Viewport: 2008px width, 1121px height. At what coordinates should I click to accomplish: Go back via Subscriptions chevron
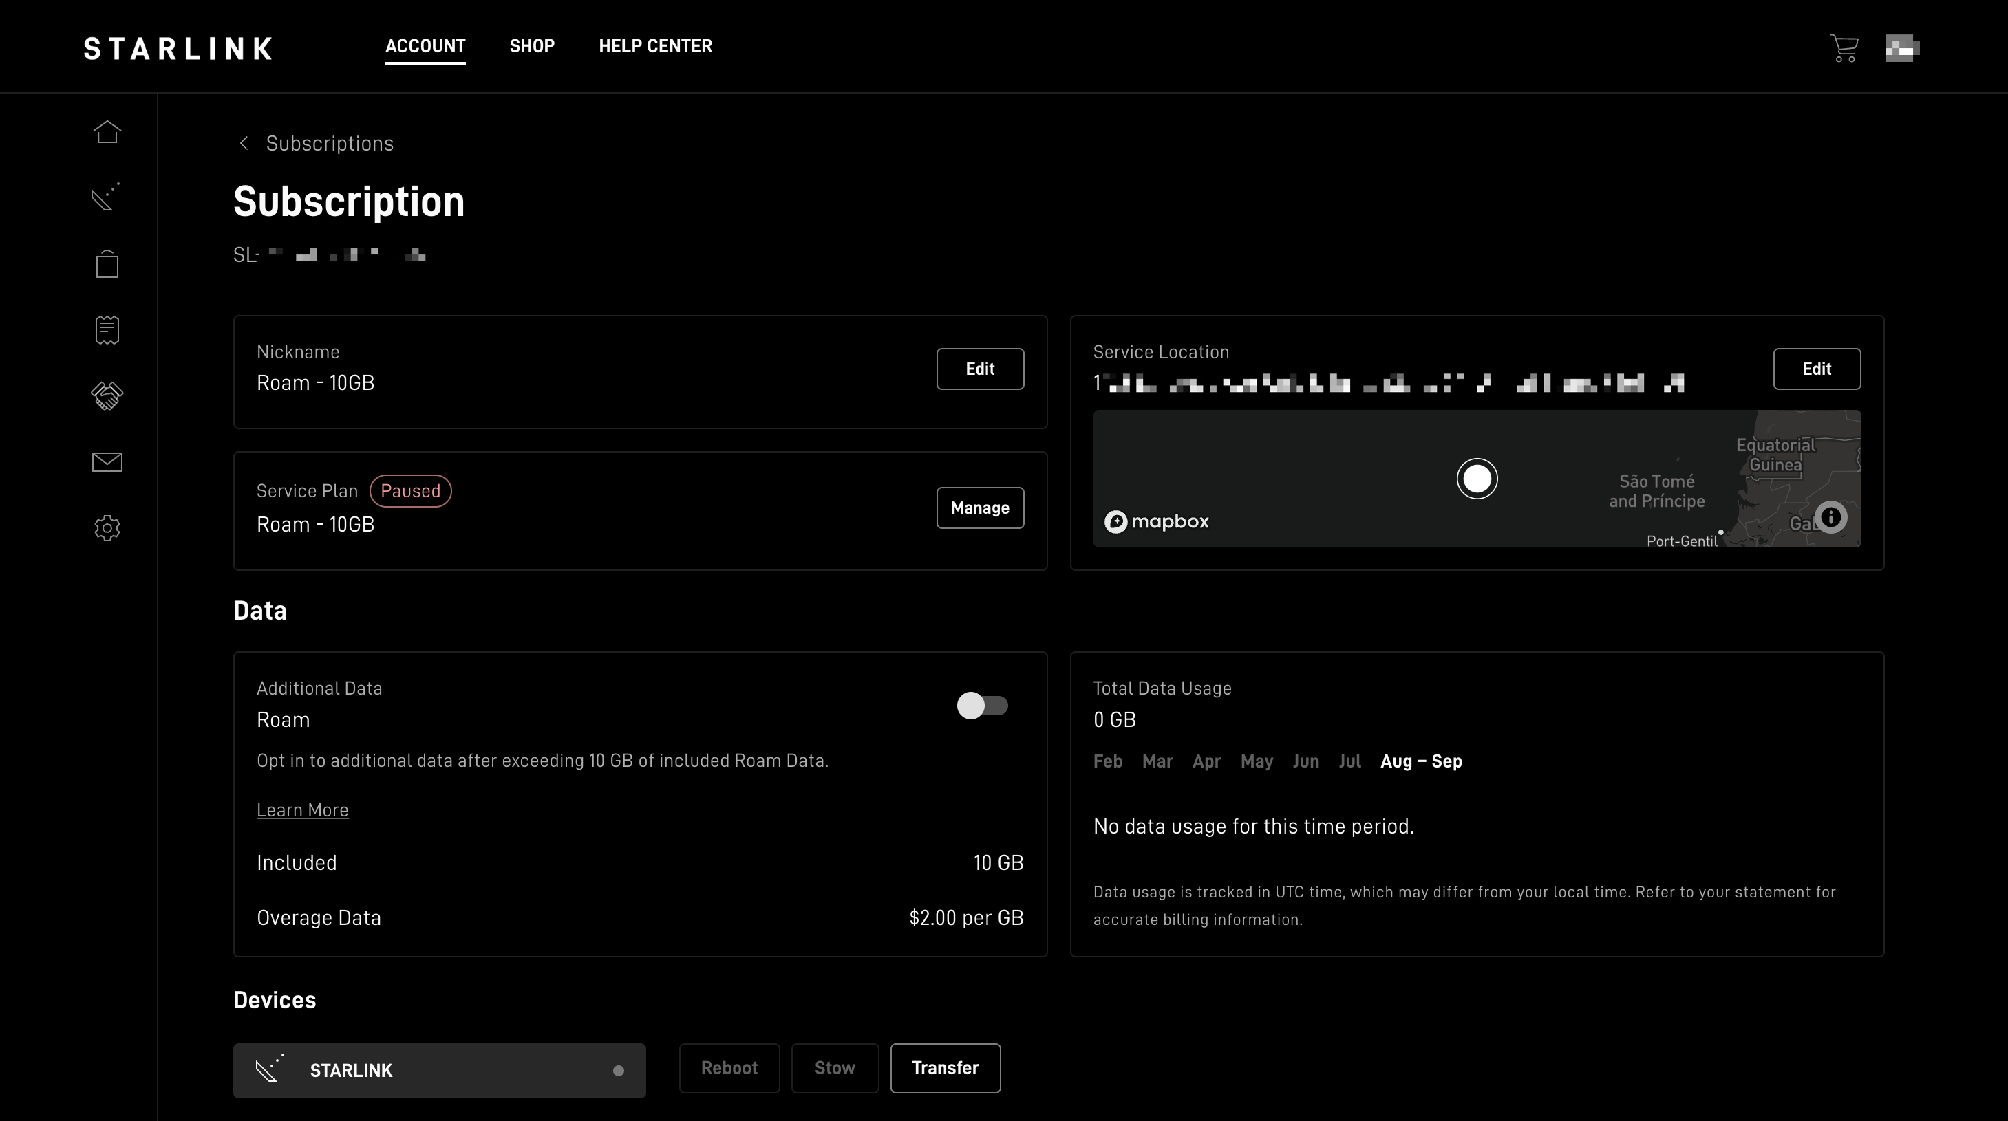point(244,143)
